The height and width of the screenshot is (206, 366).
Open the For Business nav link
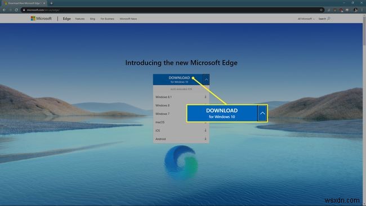[x=108, y=19]
